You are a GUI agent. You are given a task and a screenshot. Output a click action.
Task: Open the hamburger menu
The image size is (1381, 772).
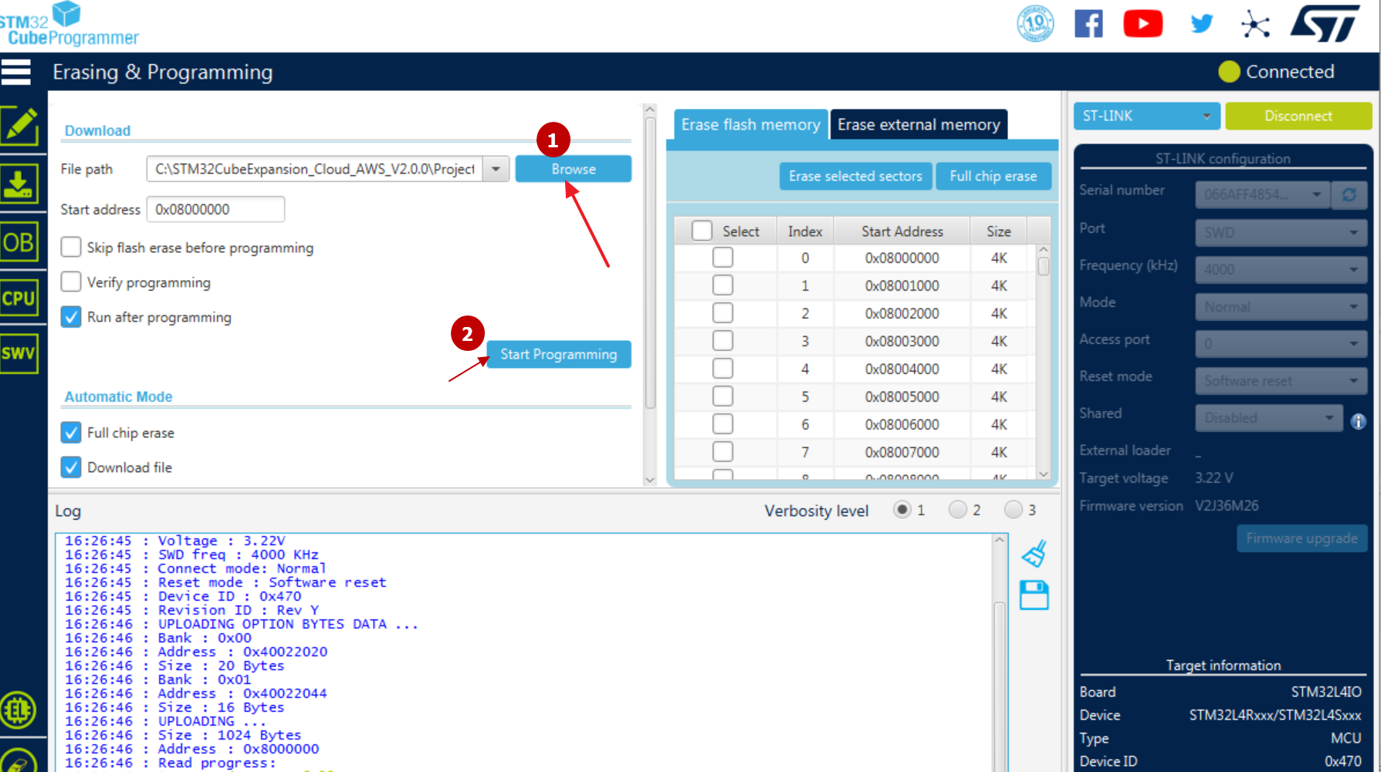[15, 72]
